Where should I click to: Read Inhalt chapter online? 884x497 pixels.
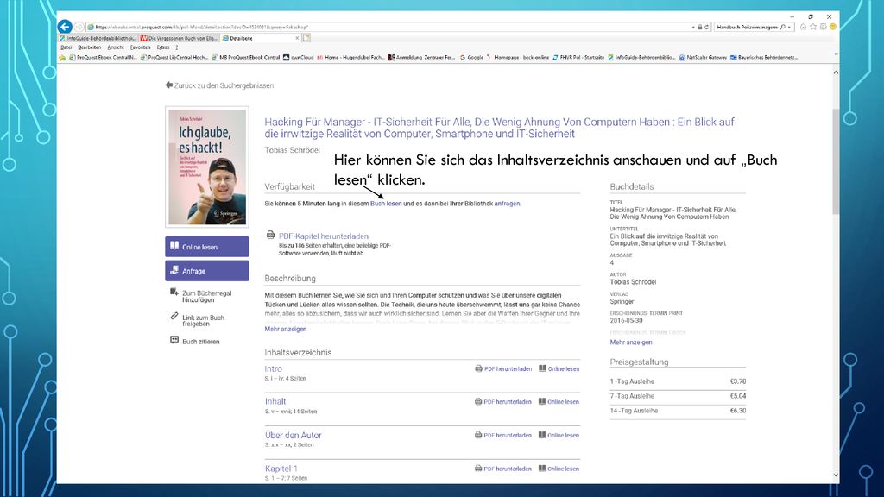pos(559,402)
